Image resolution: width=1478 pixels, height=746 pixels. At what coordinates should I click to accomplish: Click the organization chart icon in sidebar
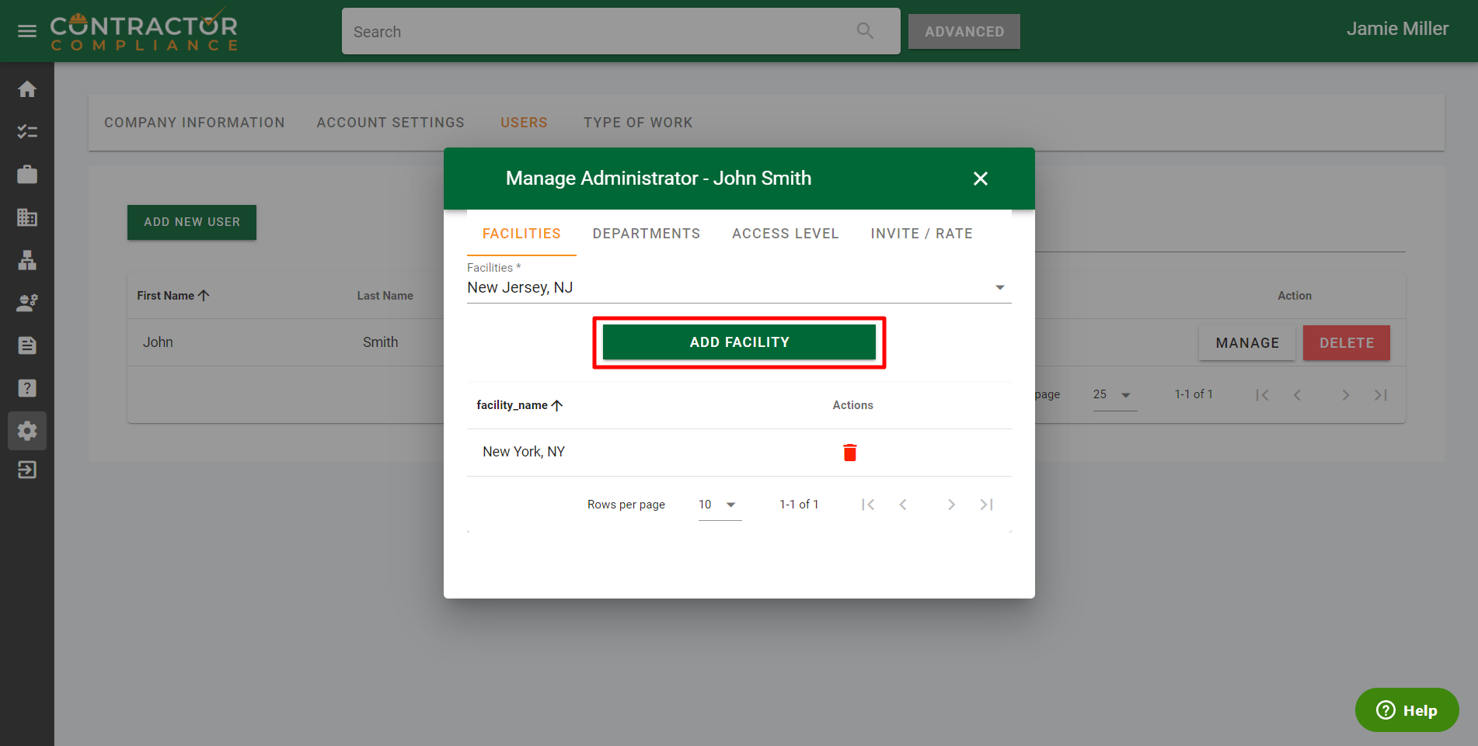pos(27,260)
